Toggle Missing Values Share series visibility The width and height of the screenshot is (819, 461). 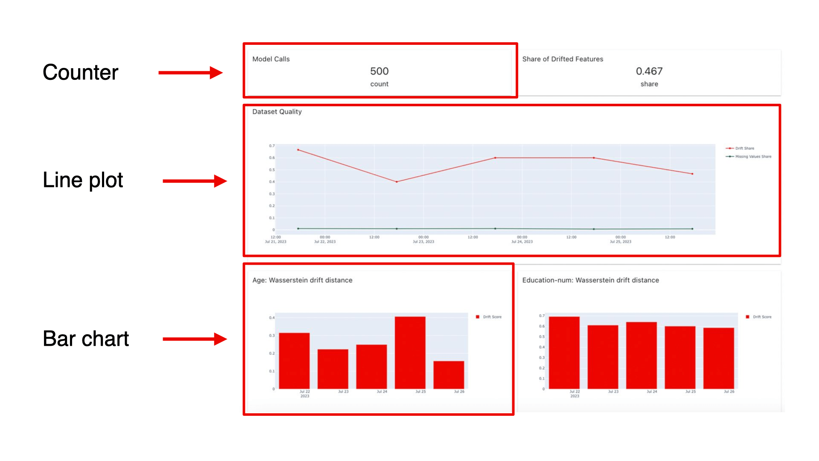click(753, 157)
